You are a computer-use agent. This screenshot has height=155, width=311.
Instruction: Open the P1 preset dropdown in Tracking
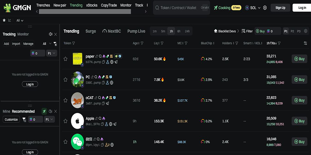(52, 53)
